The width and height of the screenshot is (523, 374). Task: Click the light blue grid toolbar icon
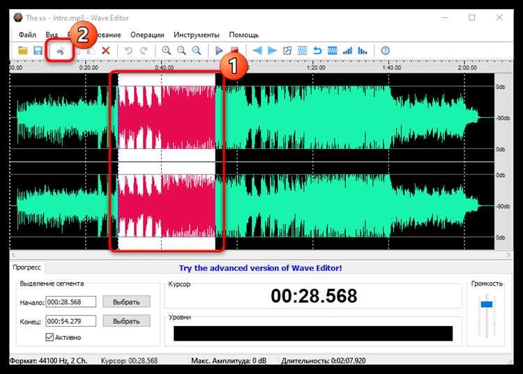point(302,51)
